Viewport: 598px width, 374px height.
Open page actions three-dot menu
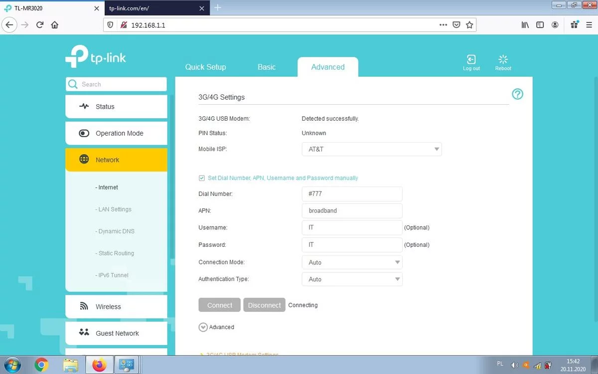click(x=443, y=24)
